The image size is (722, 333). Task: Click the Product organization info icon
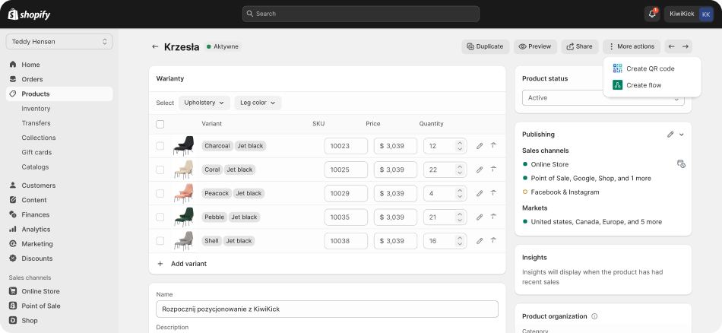pyautogui.click(x=594, y=316)
